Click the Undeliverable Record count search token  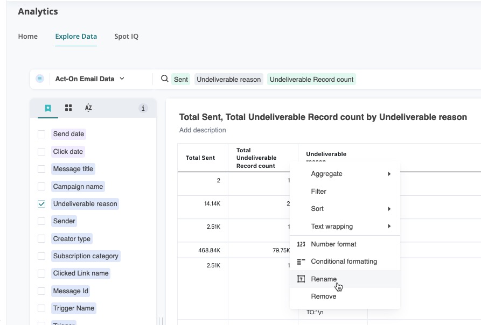(x=311, y=79)
